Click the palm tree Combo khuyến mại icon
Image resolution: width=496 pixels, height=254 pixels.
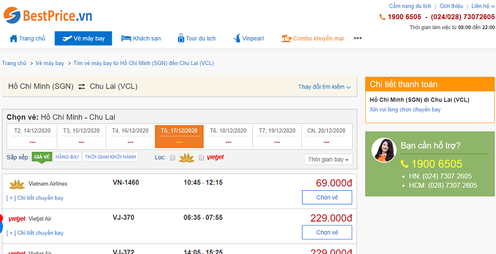pos(286,38)
